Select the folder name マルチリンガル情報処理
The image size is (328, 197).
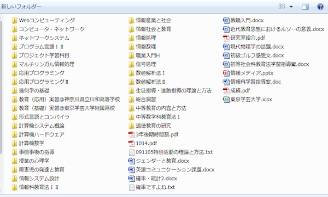(x=46, y=64)
